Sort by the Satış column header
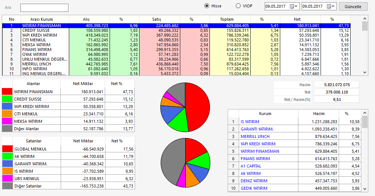Image resolution: width=375 pixels, height=196 pixels. 160,19
